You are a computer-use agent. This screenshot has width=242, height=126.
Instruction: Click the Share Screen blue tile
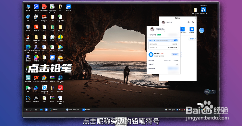click(x=192, y=29)
